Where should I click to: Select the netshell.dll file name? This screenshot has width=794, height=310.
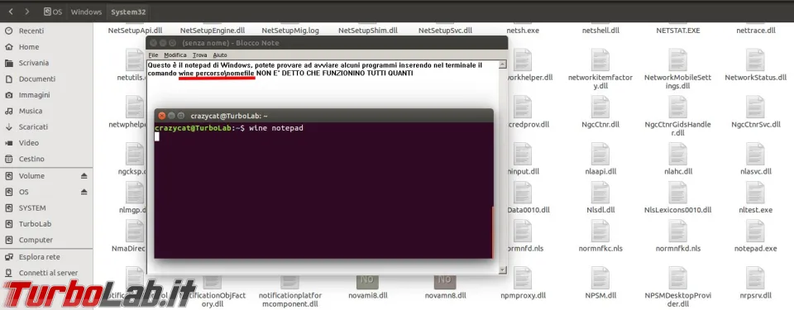(600, 31)
